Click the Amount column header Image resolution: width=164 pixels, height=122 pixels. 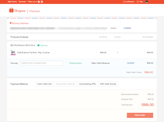[x=117, y=37]
